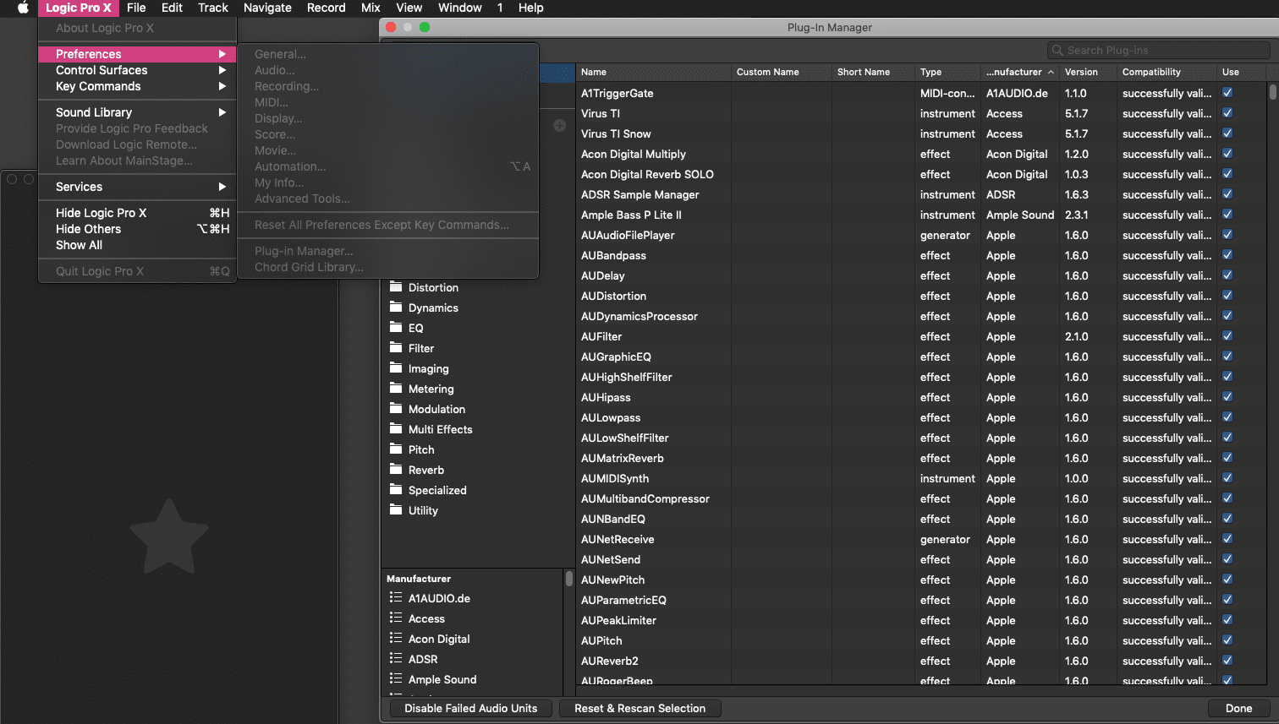
Task: Sort by the Type column header
Action: pos(947,72)
